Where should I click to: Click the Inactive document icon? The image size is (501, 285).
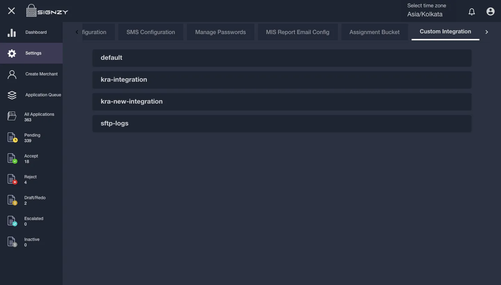tap(12, 242)
